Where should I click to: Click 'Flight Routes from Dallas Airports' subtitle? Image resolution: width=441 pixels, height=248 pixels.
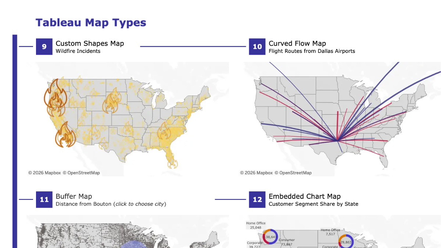(x=312, y=51)
